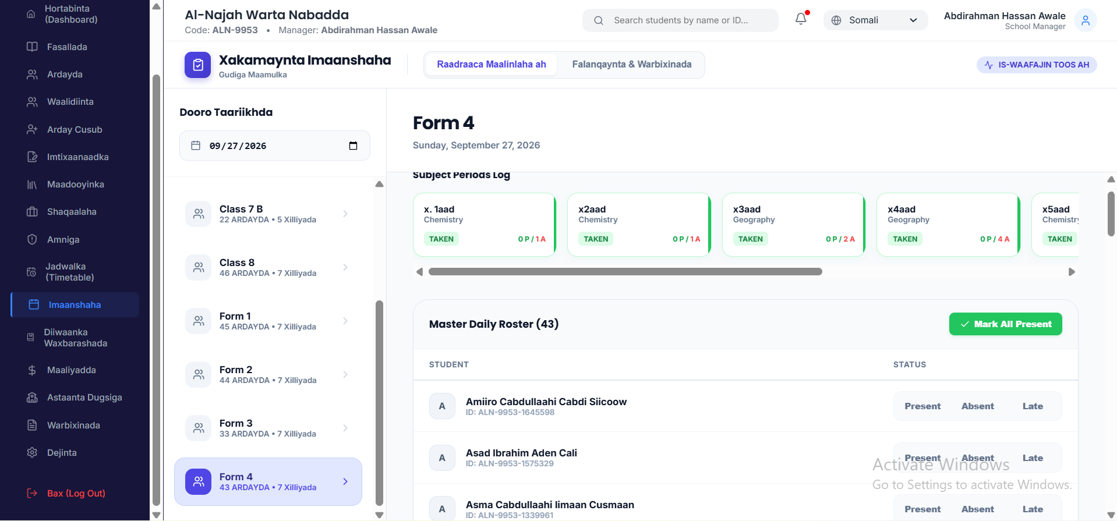Click the Class 7 B group icon
Image resolution: width=1117 pixels, height=521 pixels.
pyautogui.click(x=198, y=214)
